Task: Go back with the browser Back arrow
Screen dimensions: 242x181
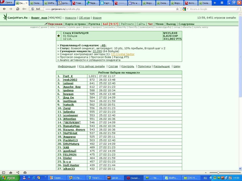Action: pos(4,9)
